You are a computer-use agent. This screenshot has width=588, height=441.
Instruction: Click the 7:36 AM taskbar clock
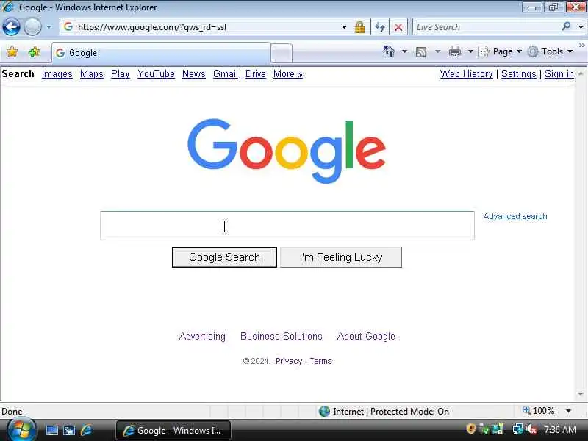tap(559, 429)
